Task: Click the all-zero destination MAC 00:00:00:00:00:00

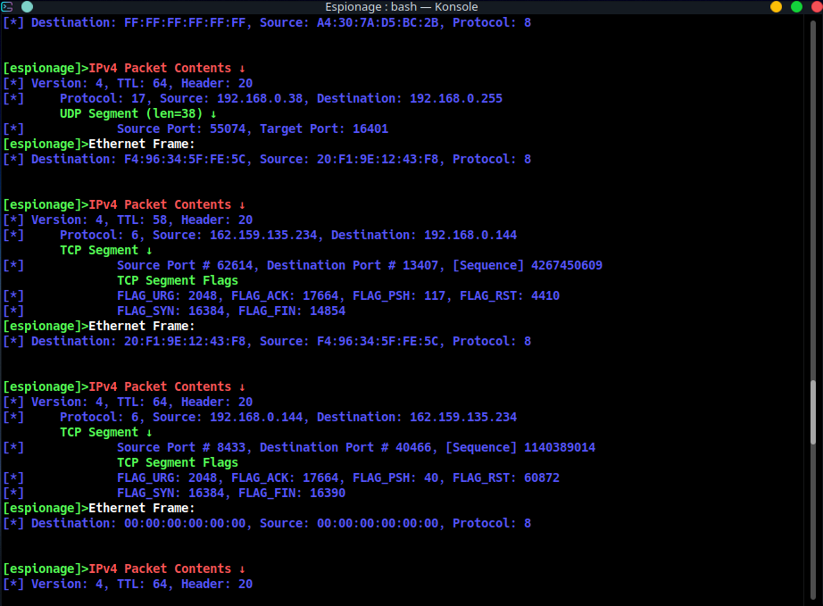Action: 184,523
